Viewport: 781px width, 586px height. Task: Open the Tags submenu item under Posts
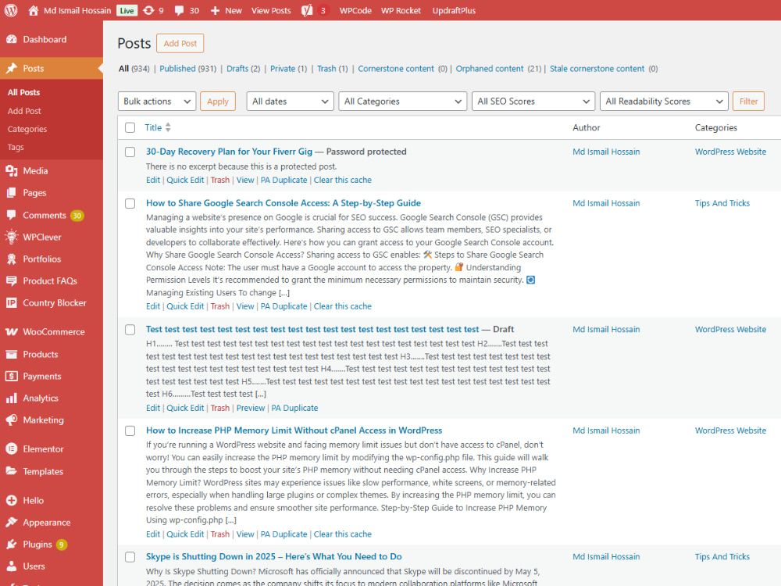pos(16,147)
